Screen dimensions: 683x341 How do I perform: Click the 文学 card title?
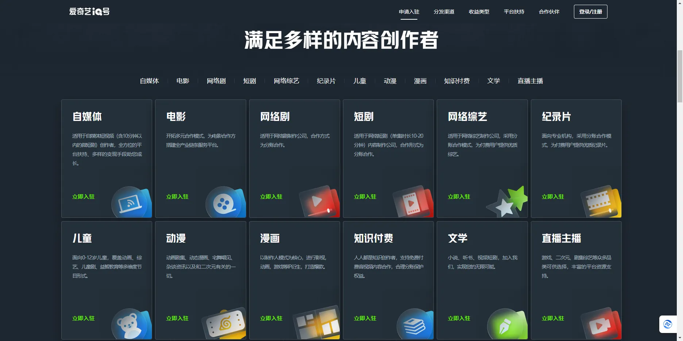click(x=458, y=238)
